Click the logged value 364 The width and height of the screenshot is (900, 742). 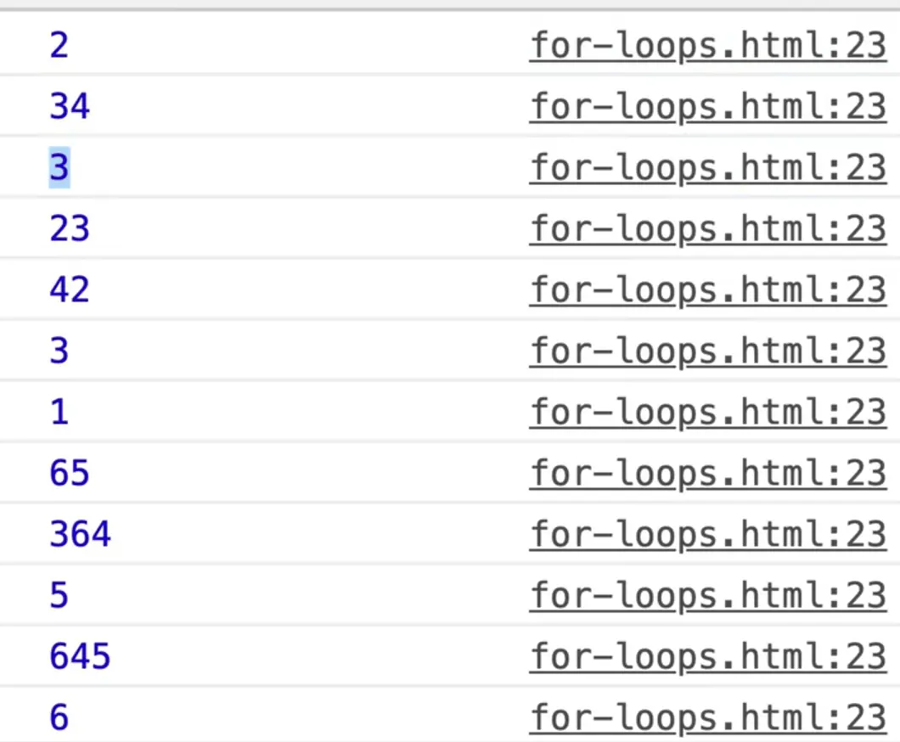click(80, 535)
